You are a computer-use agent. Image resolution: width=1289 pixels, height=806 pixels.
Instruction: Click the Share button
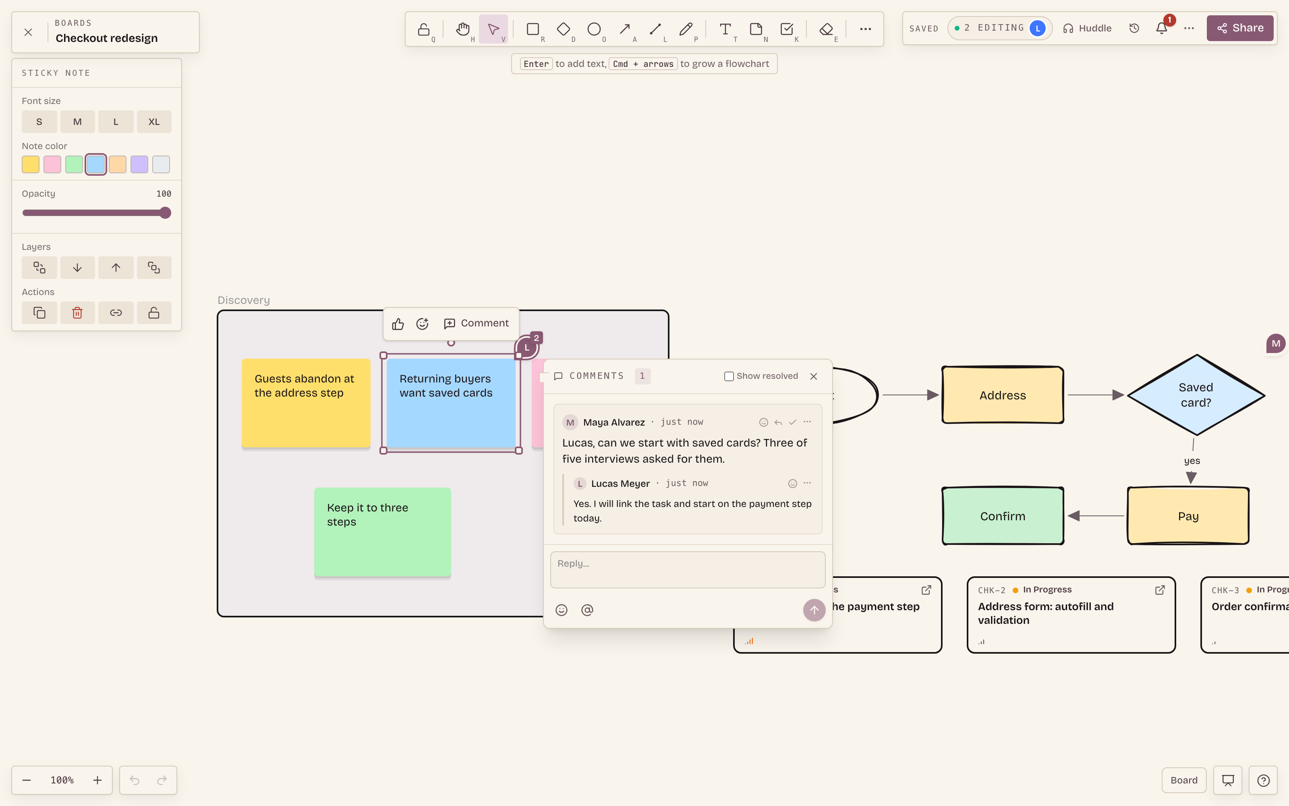coord(1240,28)
